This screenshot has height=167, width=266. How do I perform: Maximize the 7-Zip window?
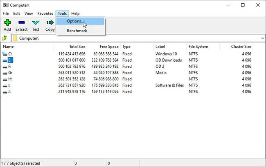tap(243, 5)
